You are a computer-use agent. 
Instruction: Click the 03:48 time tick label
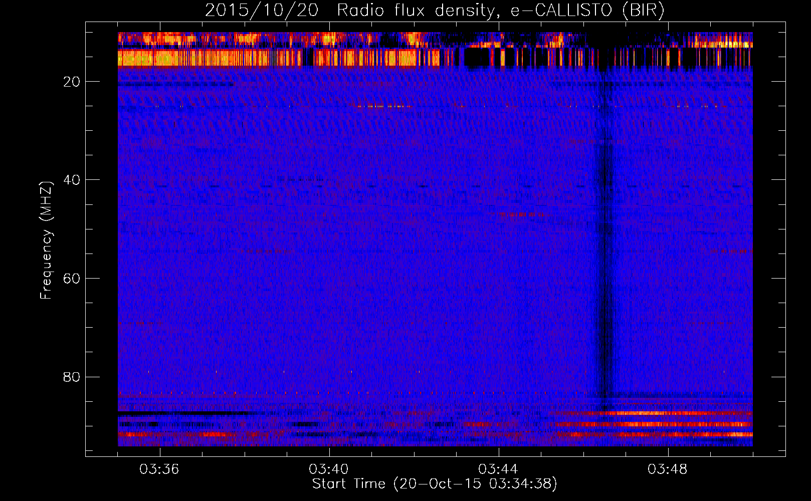point(668,469)
